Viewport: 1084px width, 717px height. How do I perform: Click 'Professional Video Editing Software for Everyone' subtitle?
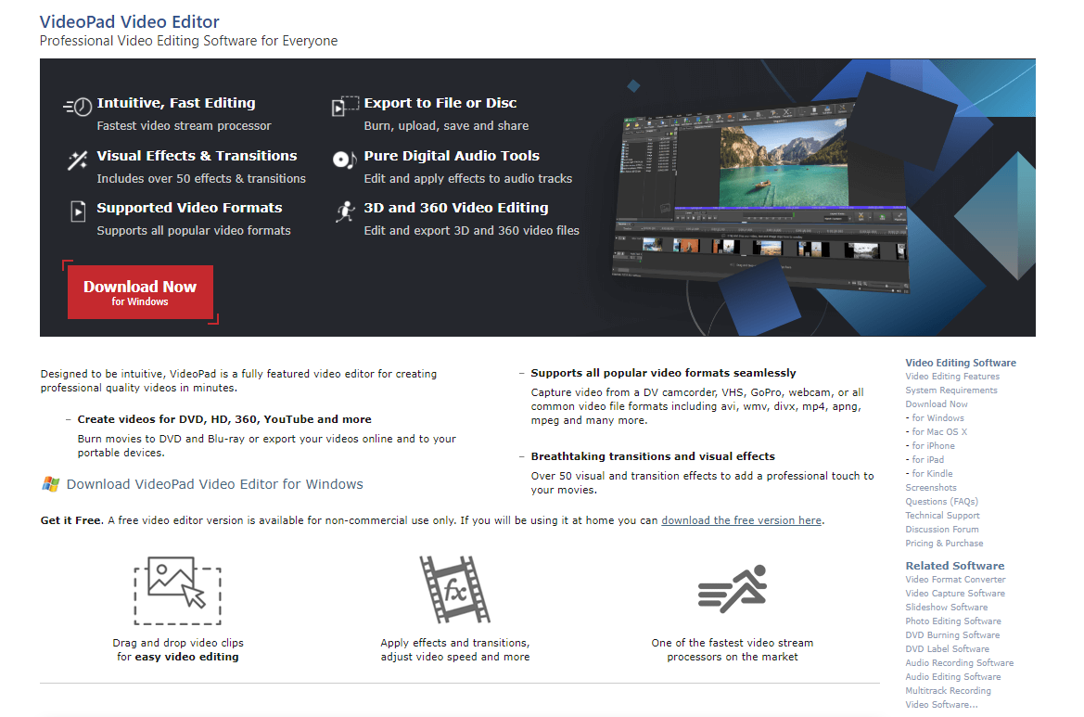point(189,41)
